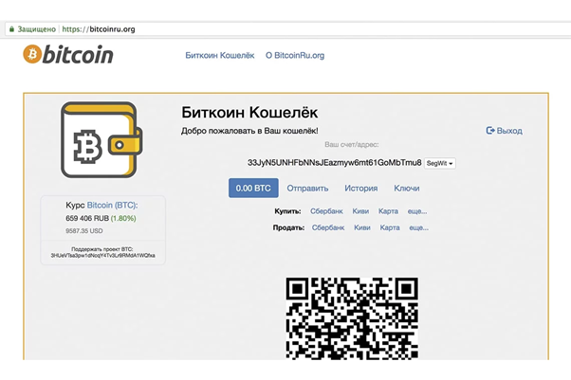Expand ещё... options in Купить row
The image size is (571, 380).
417,211
